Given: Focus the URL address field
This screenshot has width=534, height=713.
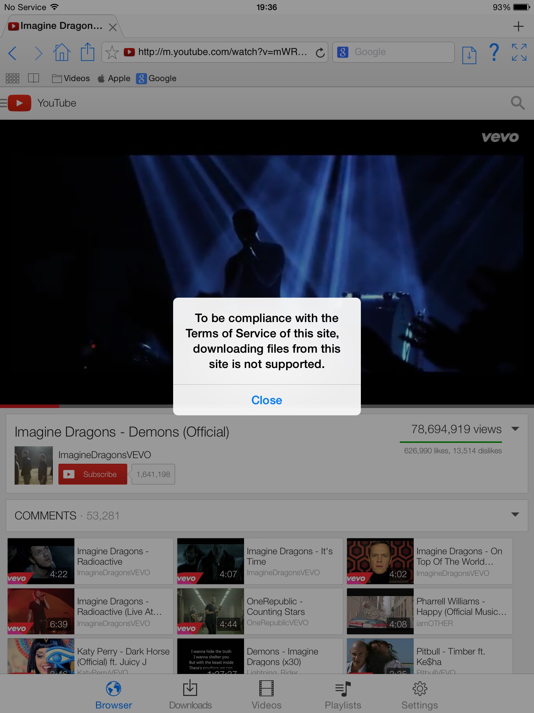Looking at the screenshot, I should pyautogui.click(x=215, y=52).
